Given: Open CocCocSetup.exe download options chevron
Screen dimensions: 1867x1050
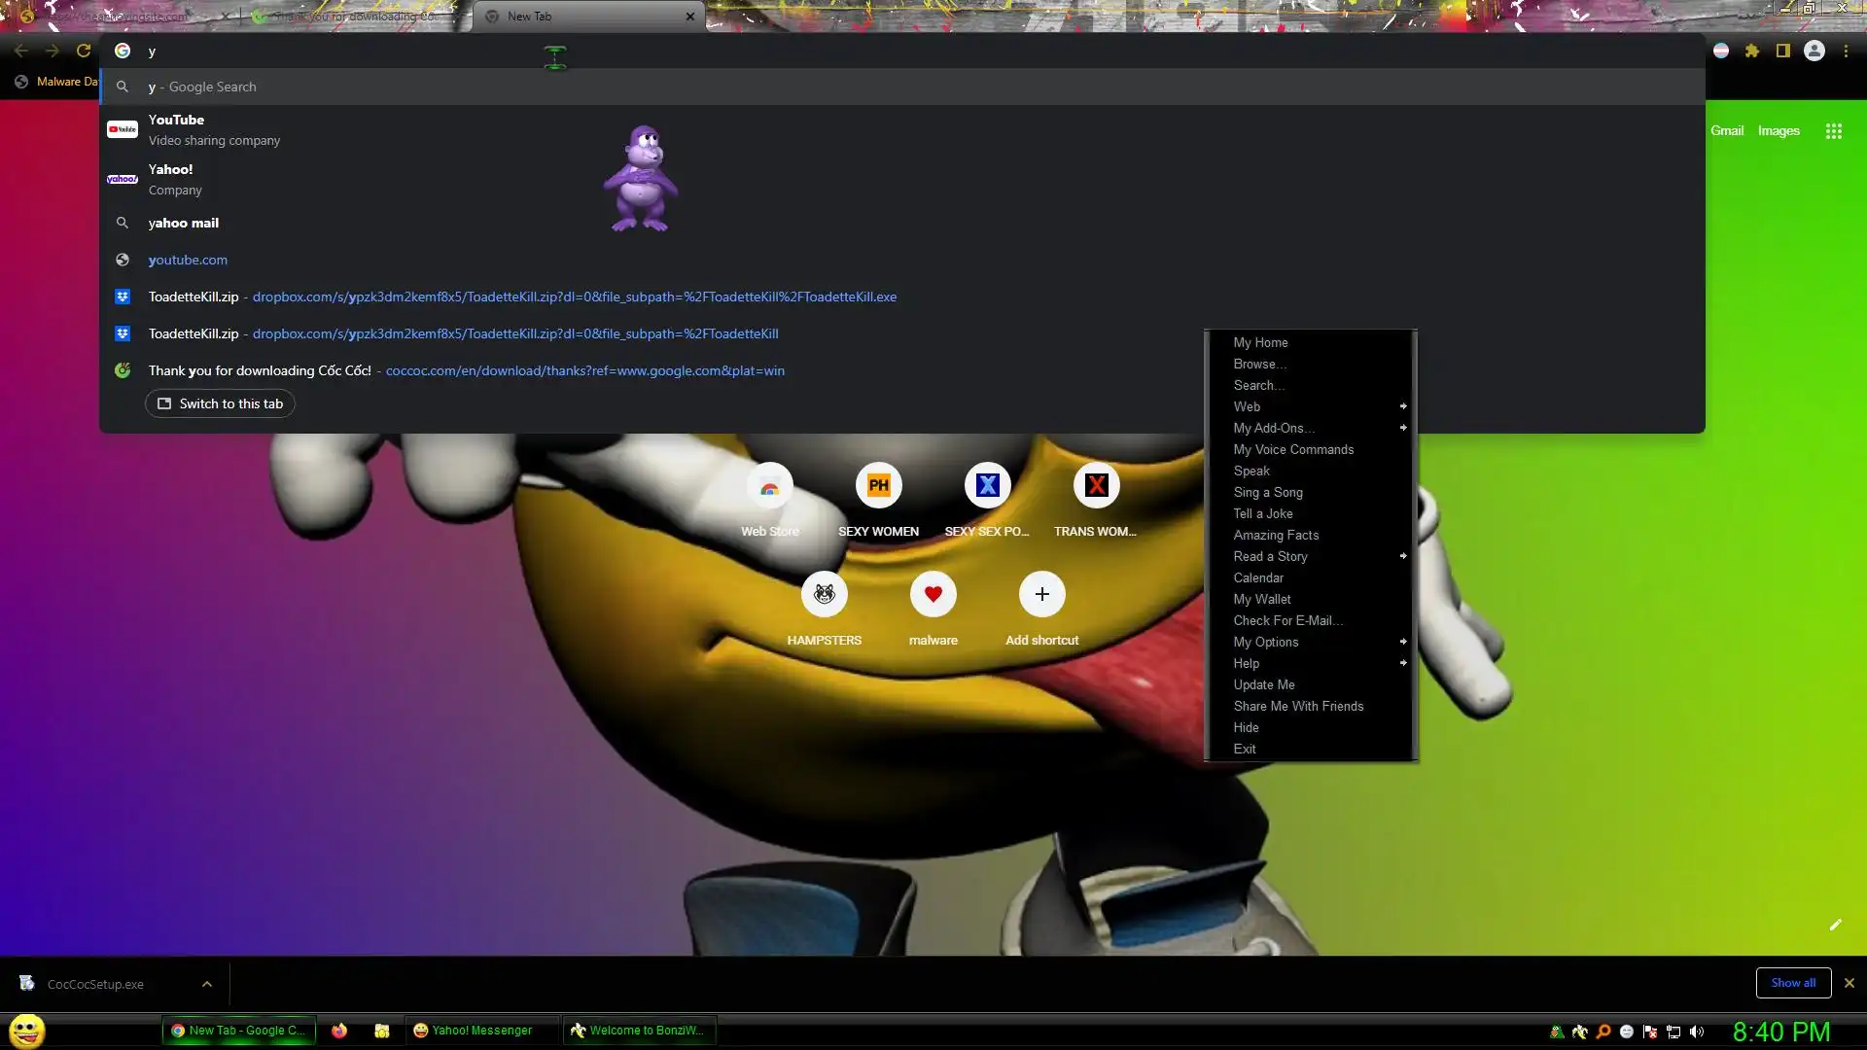Looking at the screenshot, I should [x=207, y=984].
